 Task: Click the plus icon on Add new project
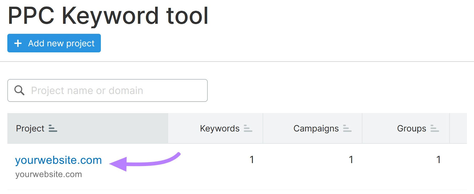pyautogui.click(x=18, y=43)
